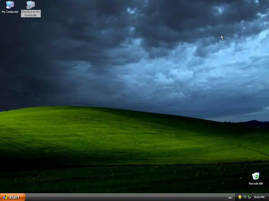Select the Recycle Bin desktop icon

coord(256,176)
